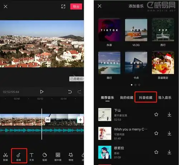Click the 02:50 timeline ruler mark

(17, 99)
